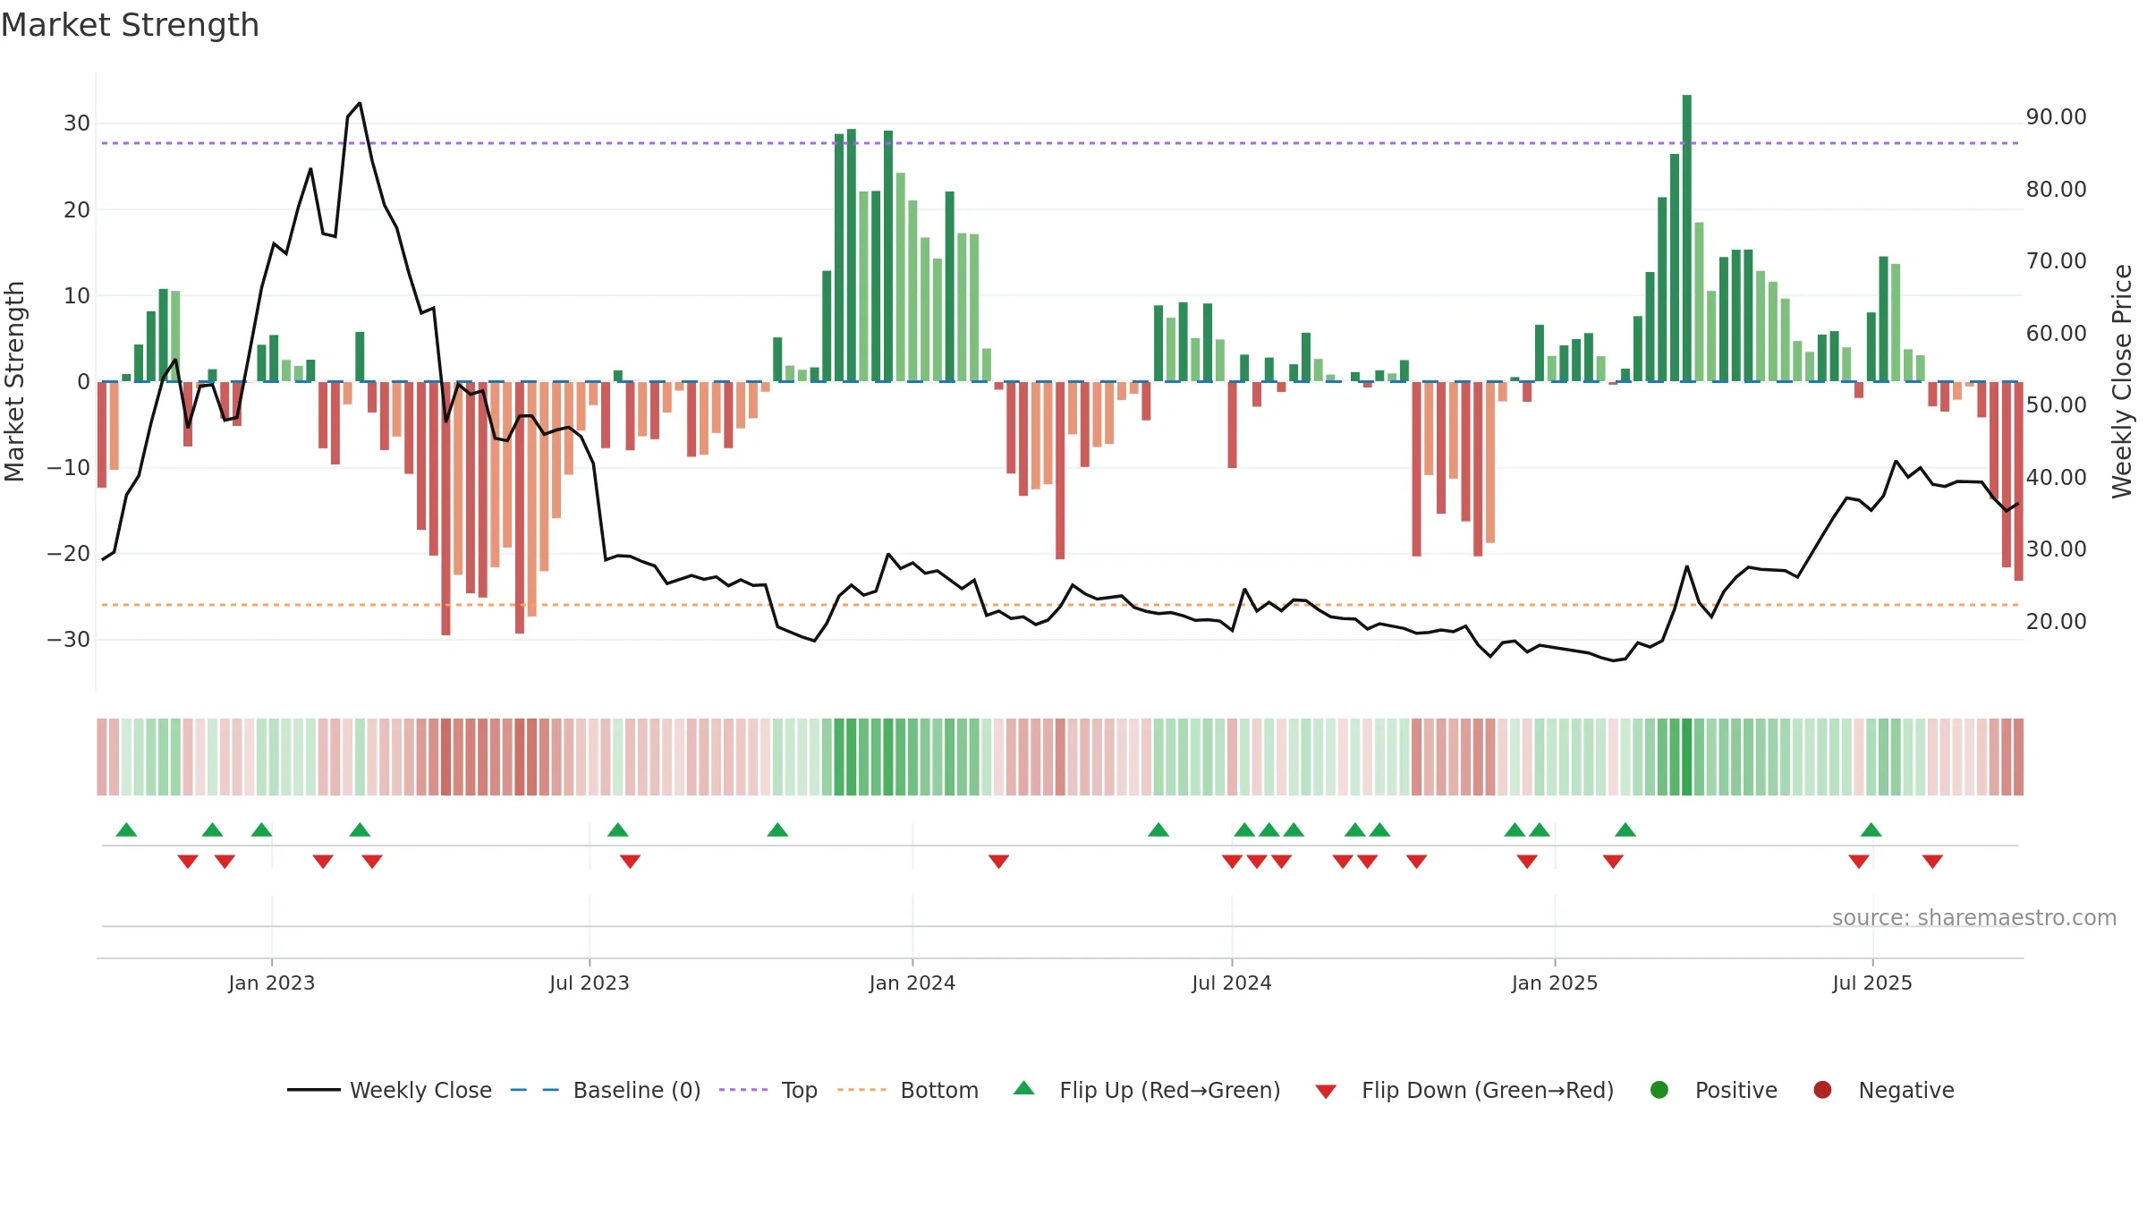This screenshot has height=1208, width=2147.
Task: Toggle the Top threshold legend entry
Action: point(768,1090)
